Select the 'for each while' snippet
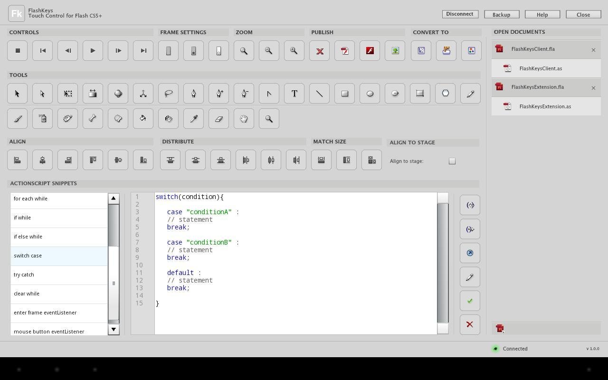608x380 pixels. pyautogui.click(x=59, y=200)
